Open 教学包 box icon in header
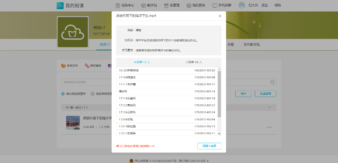The width and height of the screenshot is (338, 163). 144,5
